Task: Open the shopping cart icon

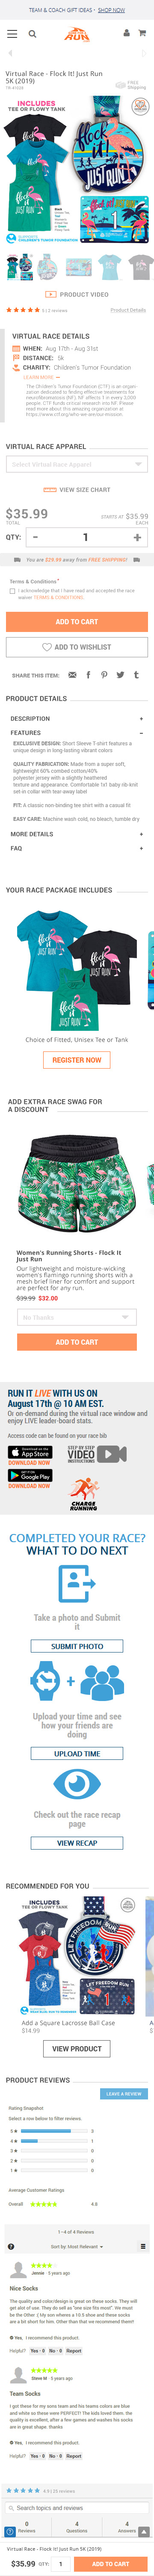Action: point(142,33)
